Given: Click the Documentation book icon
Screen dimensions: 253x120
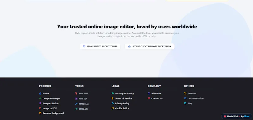Looking at the screenshot, I should 185,99.
